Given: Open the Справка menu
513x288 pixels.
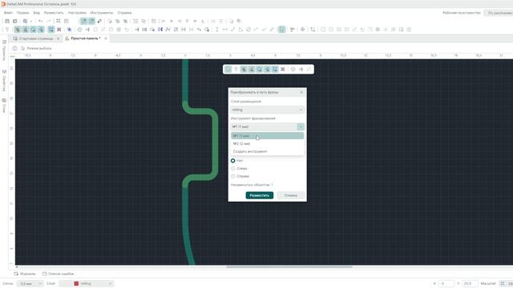Looking at the screenshot, I should (124, 13).
